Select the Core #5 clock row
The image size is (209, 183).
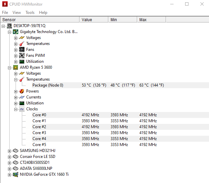[120, 145]
